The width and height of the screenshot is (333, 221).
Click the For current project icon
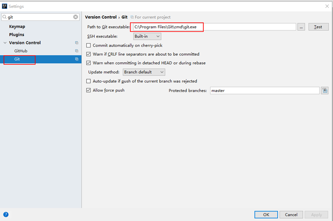tap(132, 17)
